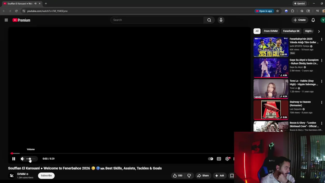
Task: Save video with the bookmark icon
Action: pos(232,176)
